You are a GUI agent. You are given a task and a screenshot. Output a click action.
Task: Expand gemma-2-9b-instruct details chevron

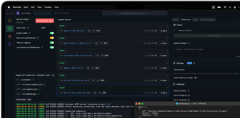tap(167, 63)
